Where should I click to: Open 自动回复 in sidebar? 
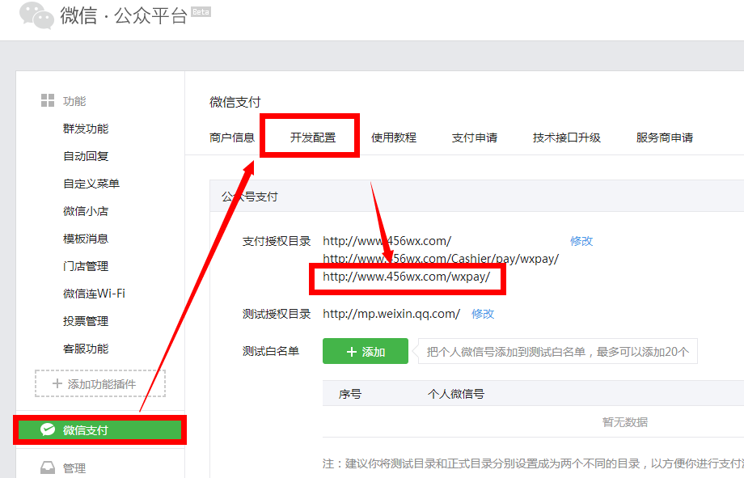click(x=86, y=156)
